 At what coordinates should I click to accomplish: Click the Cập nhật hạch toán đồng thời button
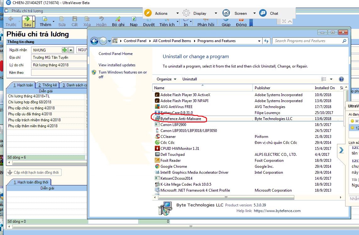click(34, 172)
